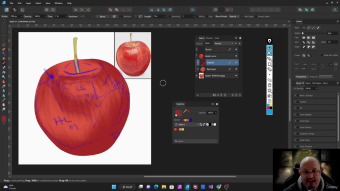
Task: Toggle the Stabiliser checkbox
Action: pos(122,16)
